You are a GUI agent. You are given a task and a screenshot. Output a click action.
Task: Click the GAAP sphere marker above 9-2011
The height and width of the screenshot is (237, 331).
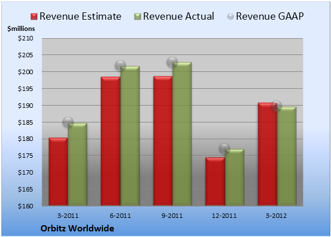(172, 62)
